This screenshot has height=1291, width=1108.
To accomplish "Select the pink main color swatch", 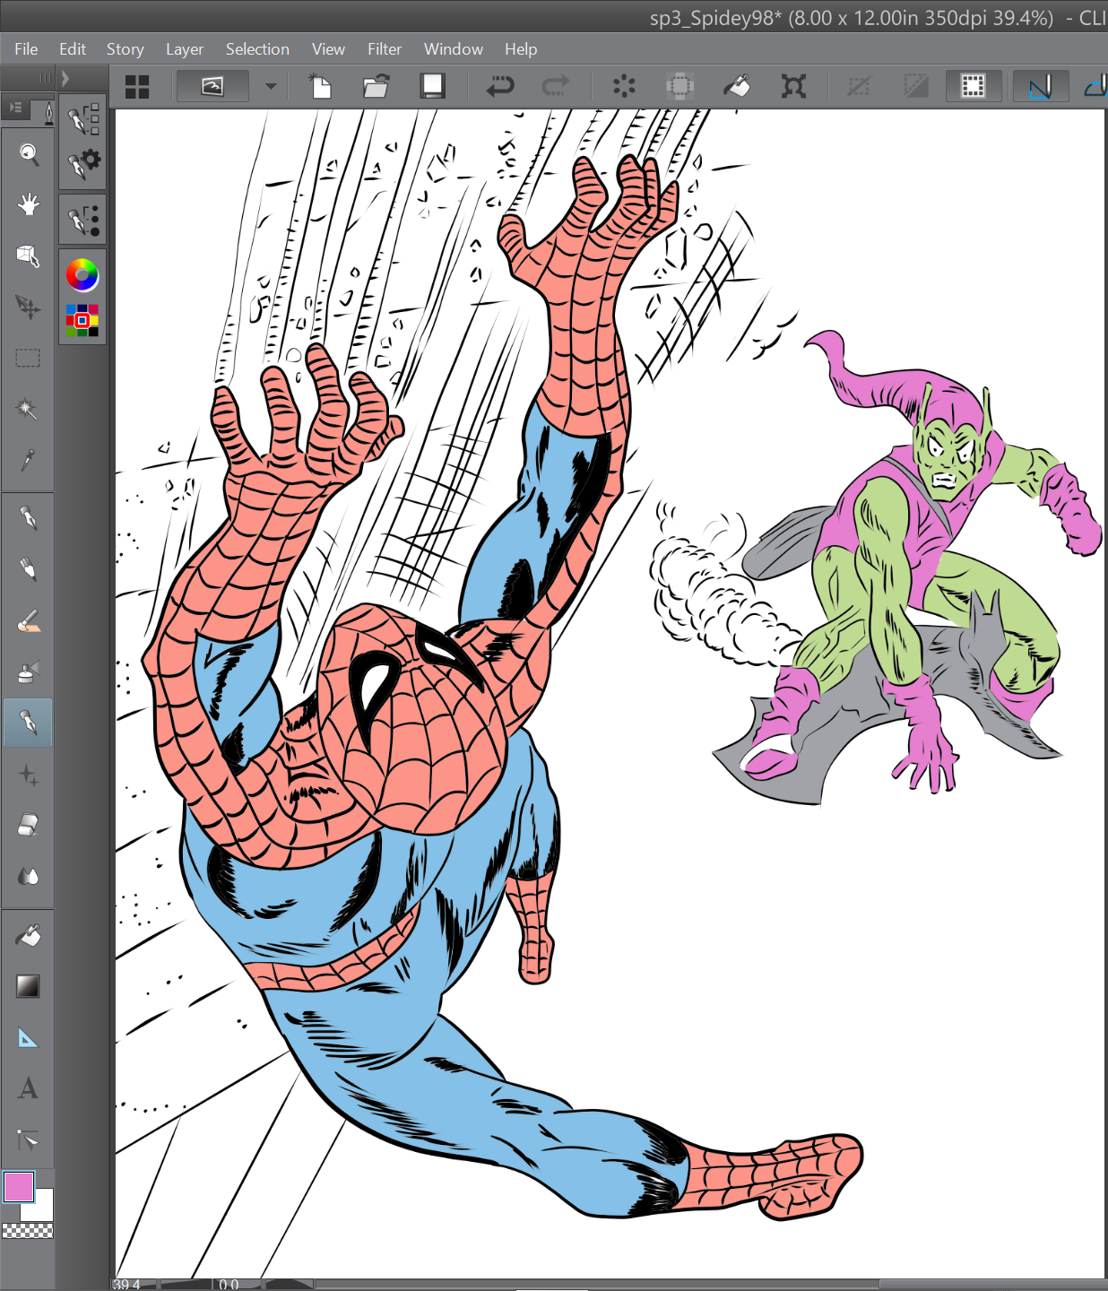I will 19,1187.
